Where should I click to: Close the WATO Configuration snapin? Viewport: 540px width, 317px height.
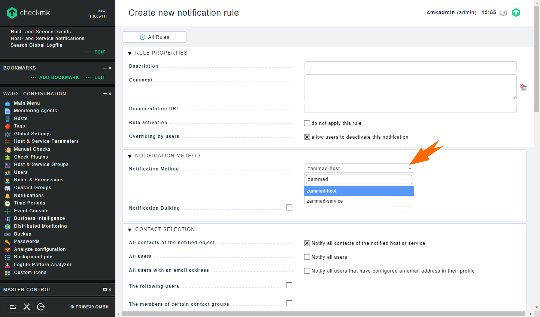point(110,94)
